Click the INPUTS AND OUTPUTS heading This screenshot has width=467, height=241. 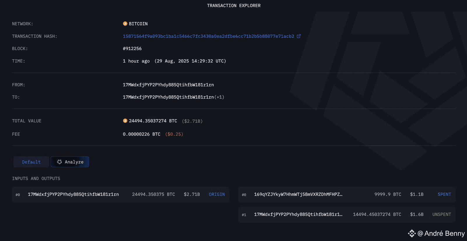36,178
